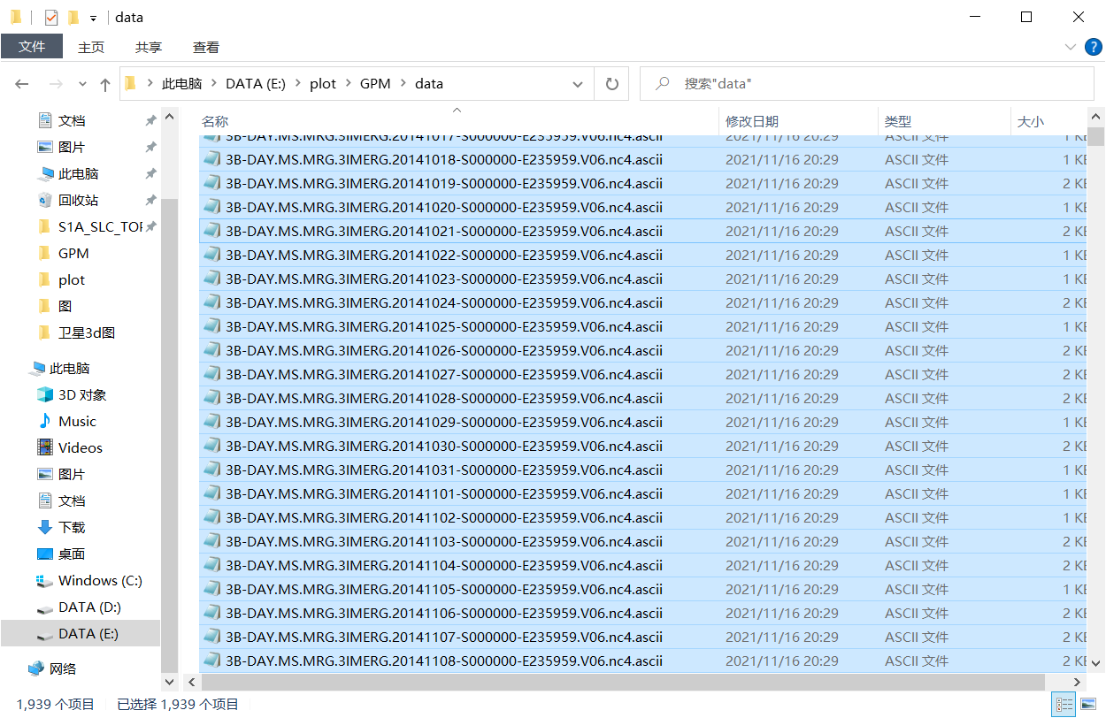Screen dimensions: 1106x718
Task: Open the Customize Quick Access Toolbar dropdown
Action: click(93, 18)
